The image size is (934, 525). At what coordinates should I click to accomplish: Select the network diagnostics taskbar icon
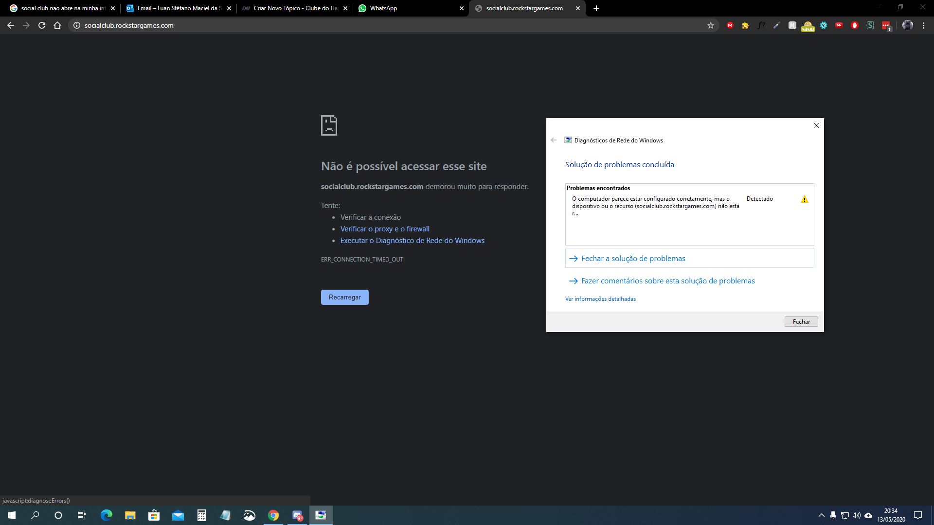click(321, 515)
